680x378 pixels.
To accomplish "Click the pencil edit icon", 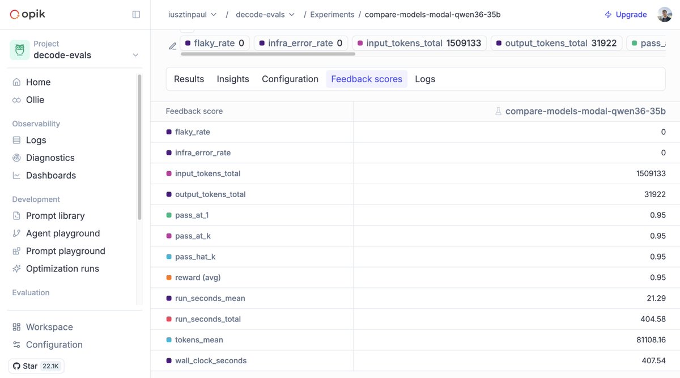I will click(172, 46).
